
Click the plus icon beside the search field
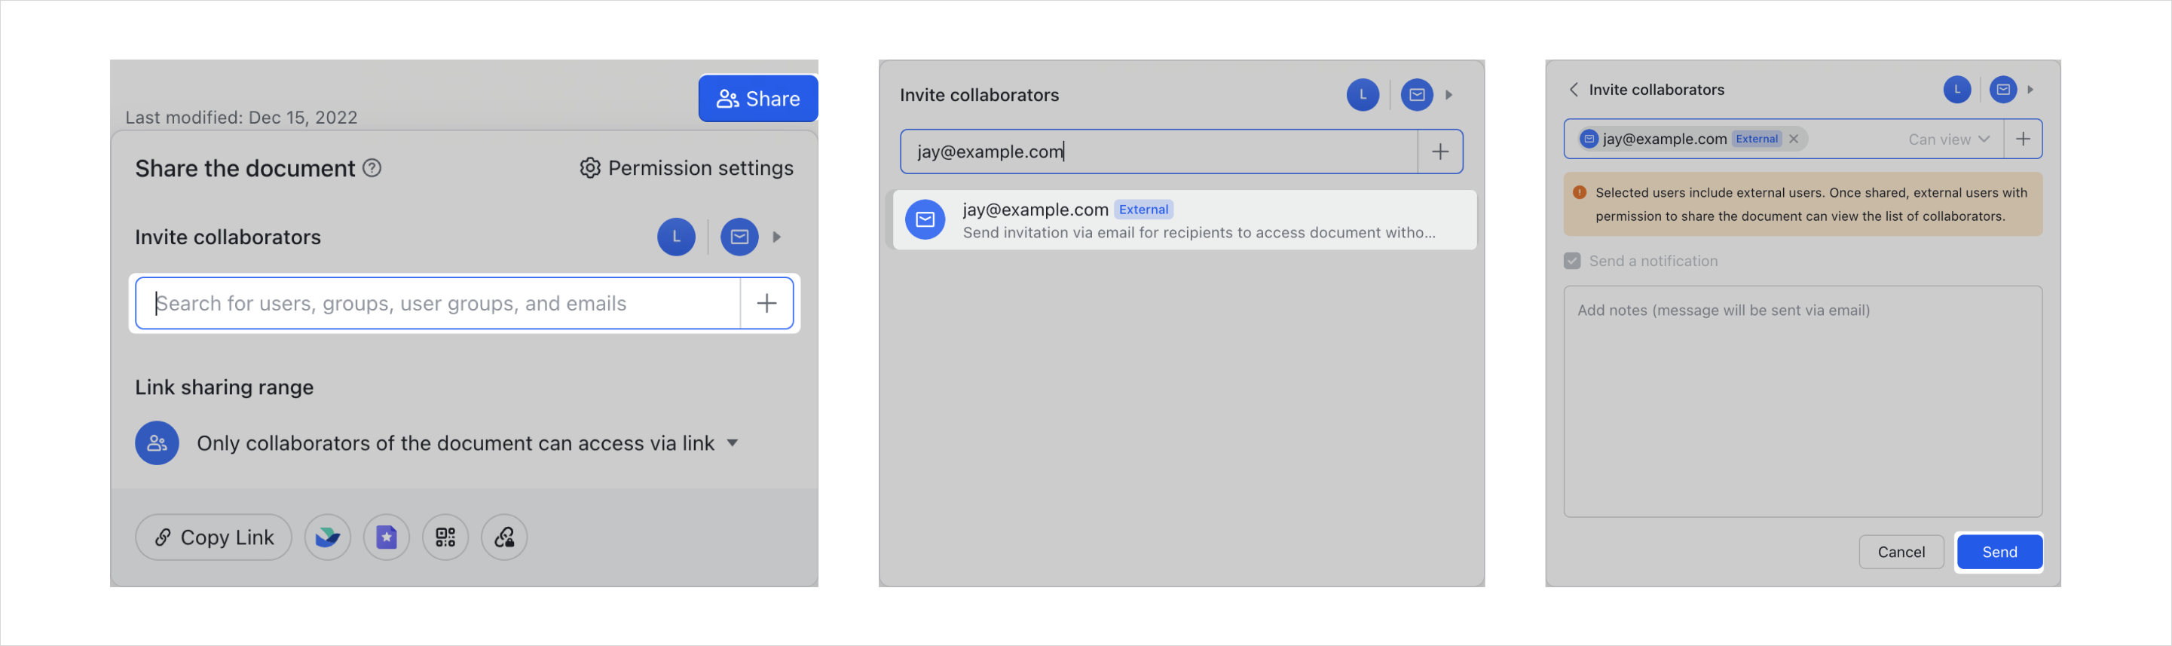coord(766,304)
